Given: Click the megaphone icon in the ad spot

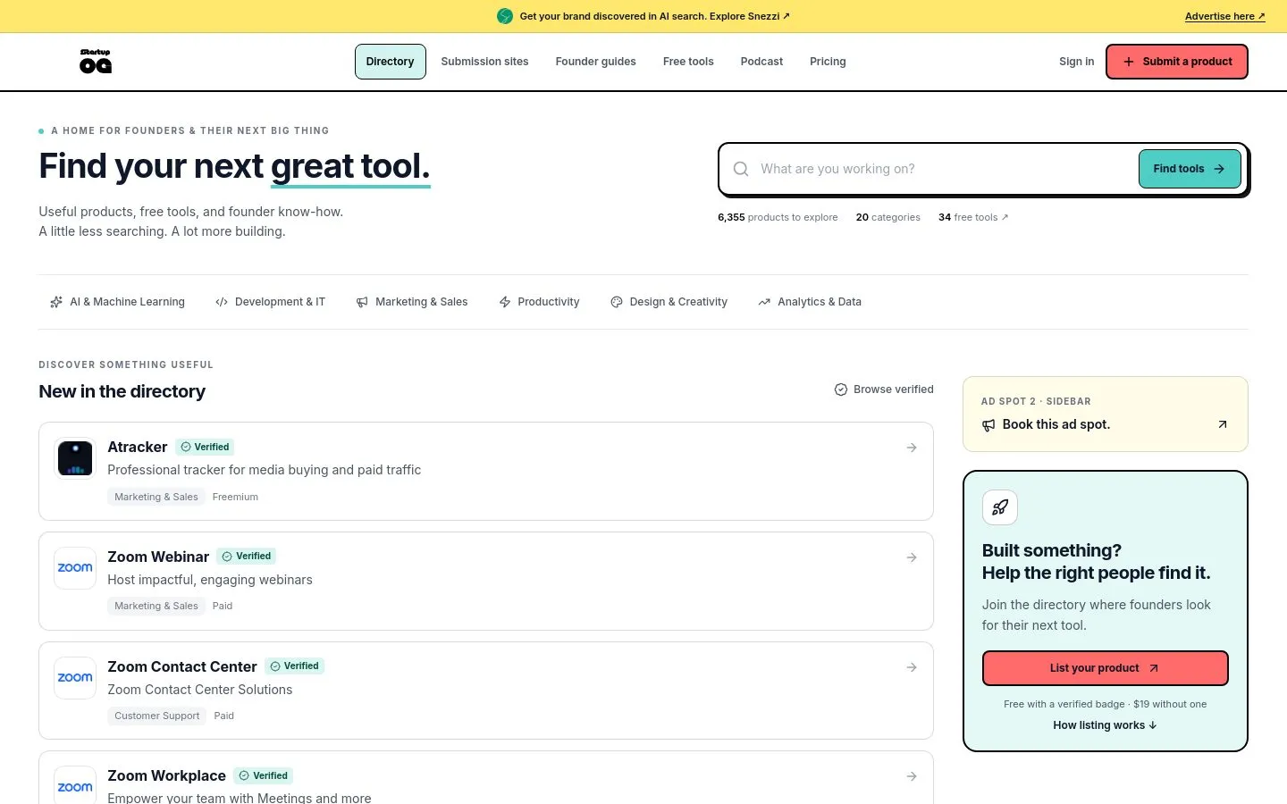Looking at the screenshot, I should 988,425.
